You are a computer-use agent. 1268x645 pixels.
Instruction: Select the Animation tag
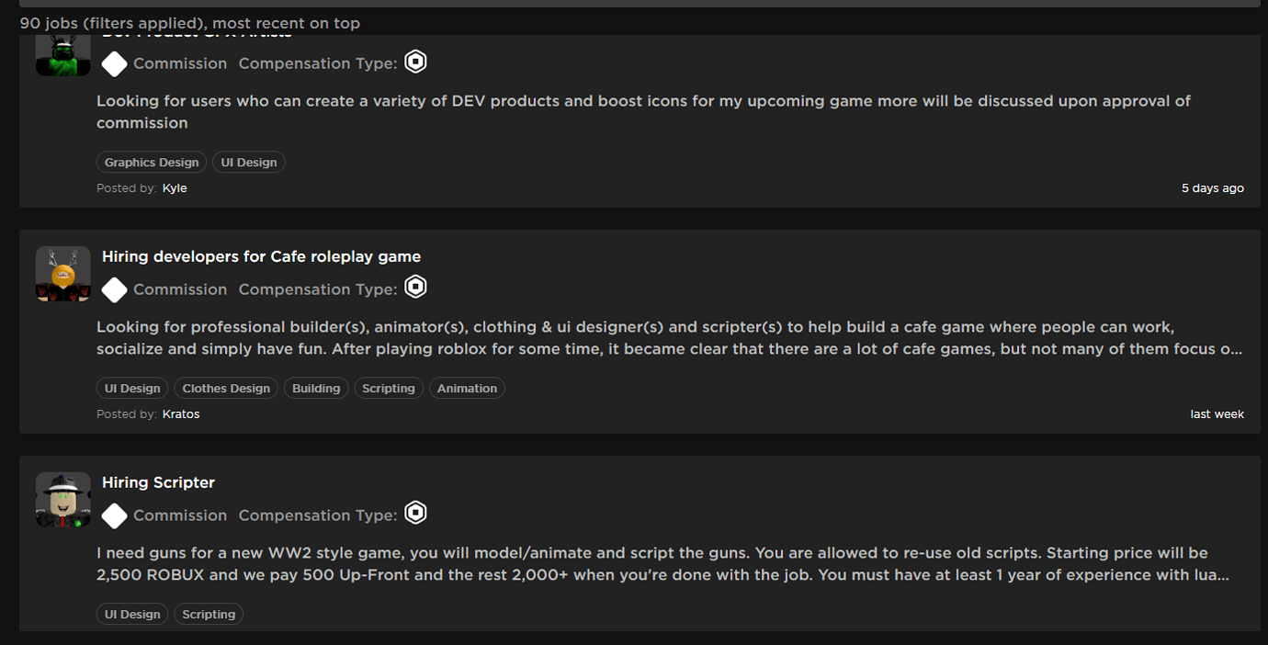[x=467, y=388]
